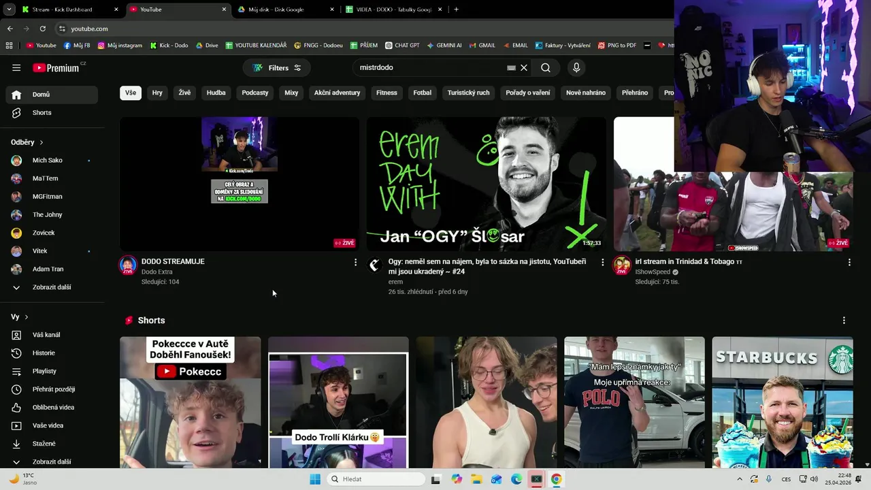Open Vítek subscription channel

click(x=52, y=251)
